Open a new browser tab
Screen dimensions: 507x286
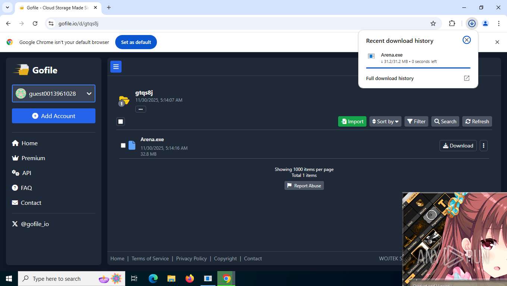[109, 7]
